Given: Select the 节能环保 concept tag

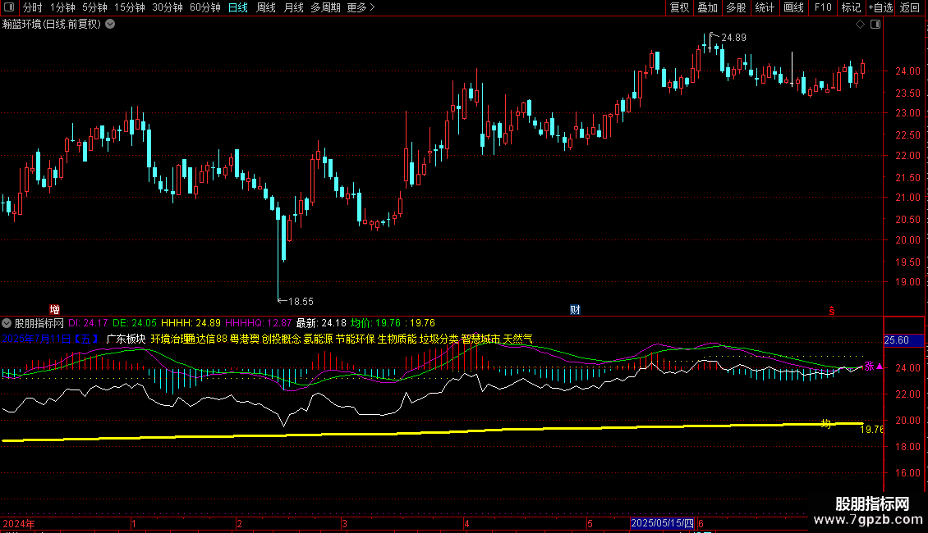Looking at the screenshot, I should pos(355,339).
